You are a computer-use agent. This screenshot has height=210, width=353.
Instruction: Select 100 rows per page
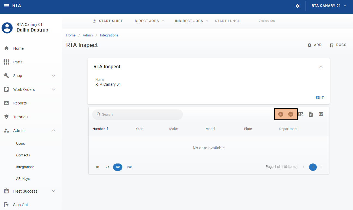pyautogui.click(x=129, y=167)
